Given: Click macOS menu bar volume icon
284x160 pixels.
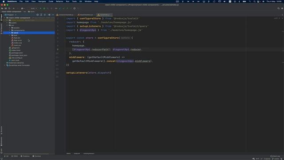Looking at the screenshot, I should click(x=225, y=1).
